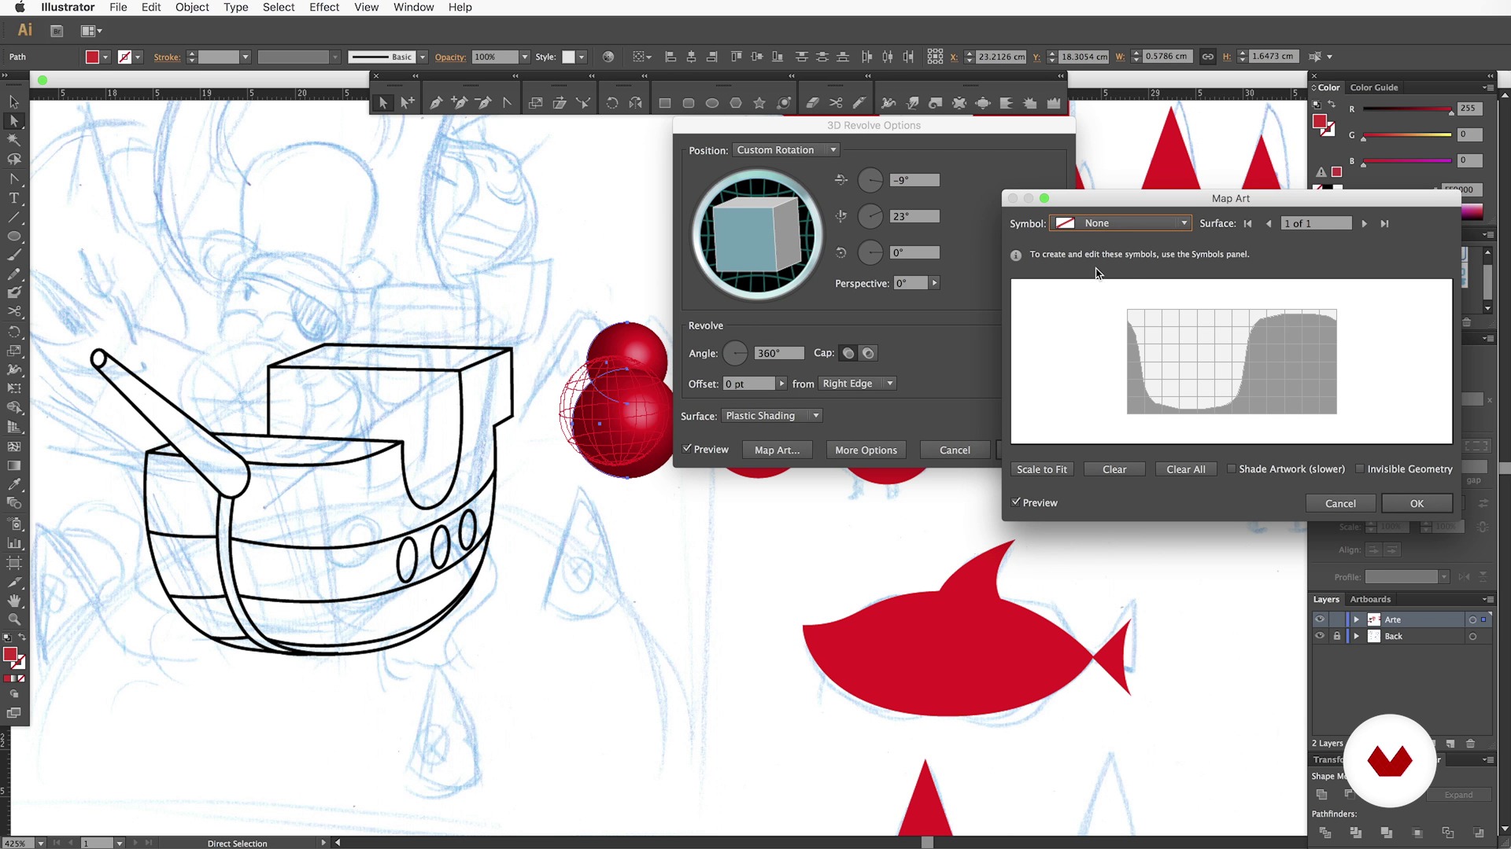Click the Constrain Width and Height link icon

point(1207,57)
